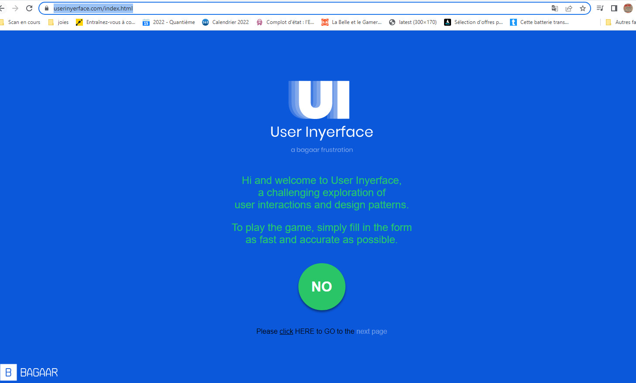This screenshot has width=636, height=383.
Task: Click the underlined word 'click'
Action: (286, 332)
